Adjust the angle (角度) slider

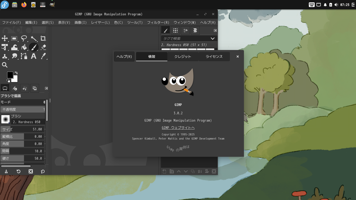coord(23,144)
